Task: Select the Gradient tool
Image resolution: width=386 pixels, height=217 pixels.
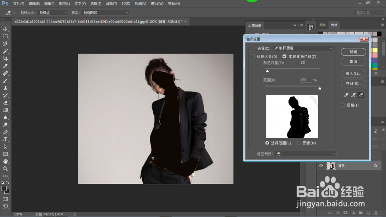Action: 5,110
